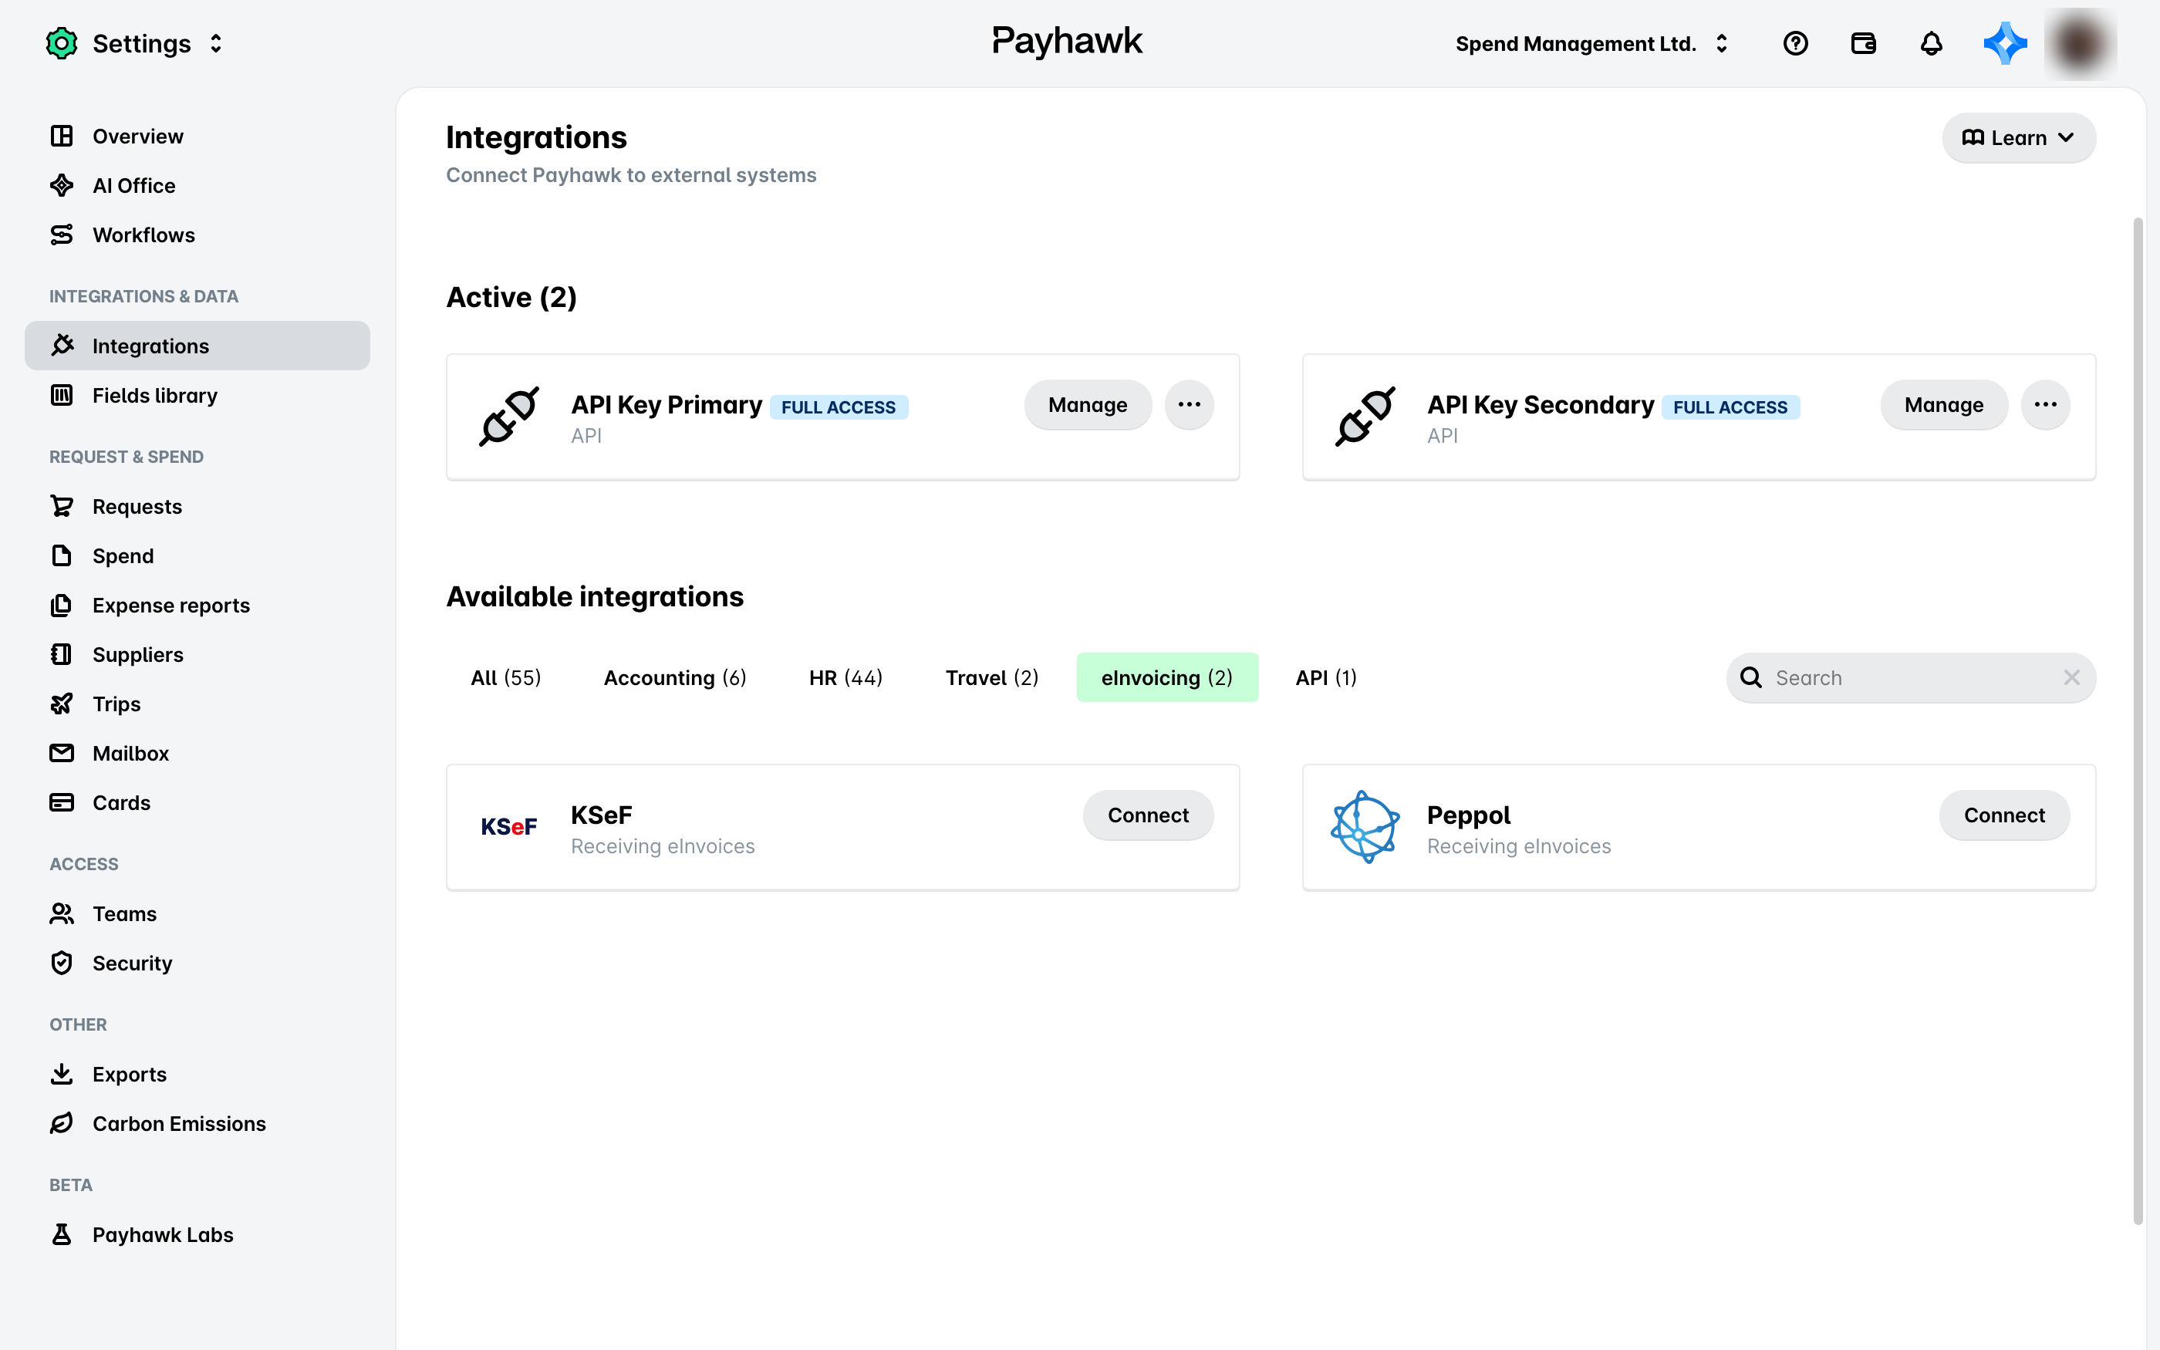This screenshot has width=2160, height=1350.
Task: Clear the search field with X icon
Action: coord(2071,677)
